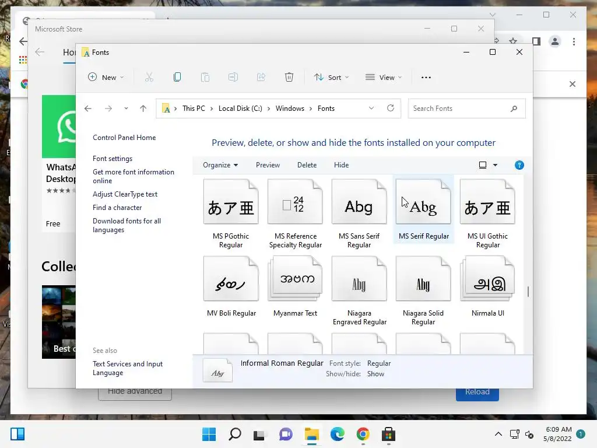
Task: Go back using explorer back arrow
Action: pyautogui.click(x=88, y=108)
